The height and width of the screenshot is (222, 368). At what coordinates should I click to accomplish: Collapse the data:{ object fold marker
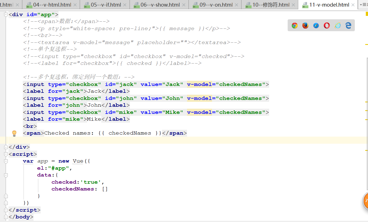click(5, 175)
